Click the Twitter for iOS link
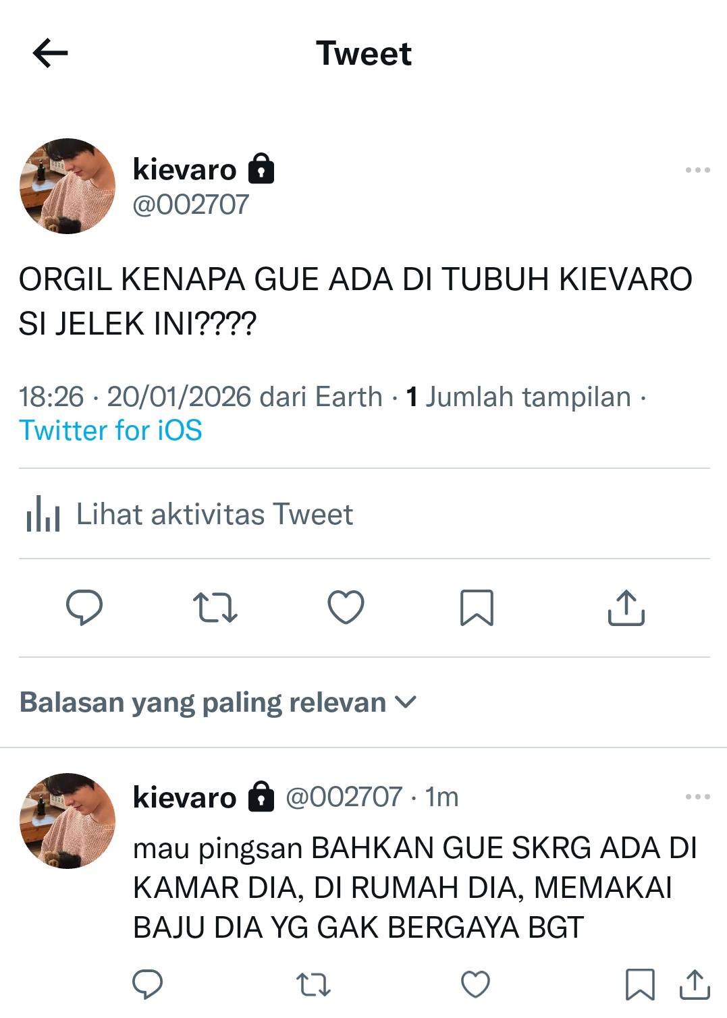727x1018 pixels. 111,430
